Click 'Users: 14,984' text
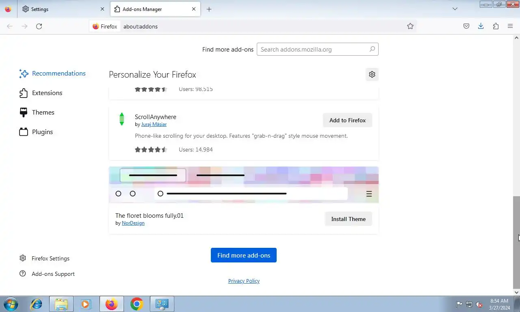Image resolution: width=520 pixels, height=312 pixels. click(x=196, y=149)
